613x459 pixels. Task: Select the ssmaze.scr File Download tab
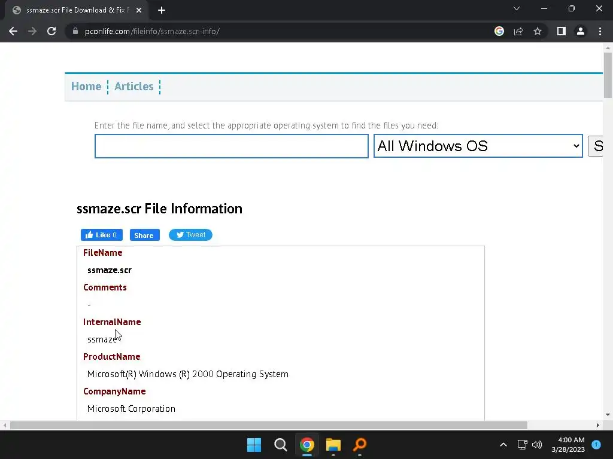[x=77, y=10]
